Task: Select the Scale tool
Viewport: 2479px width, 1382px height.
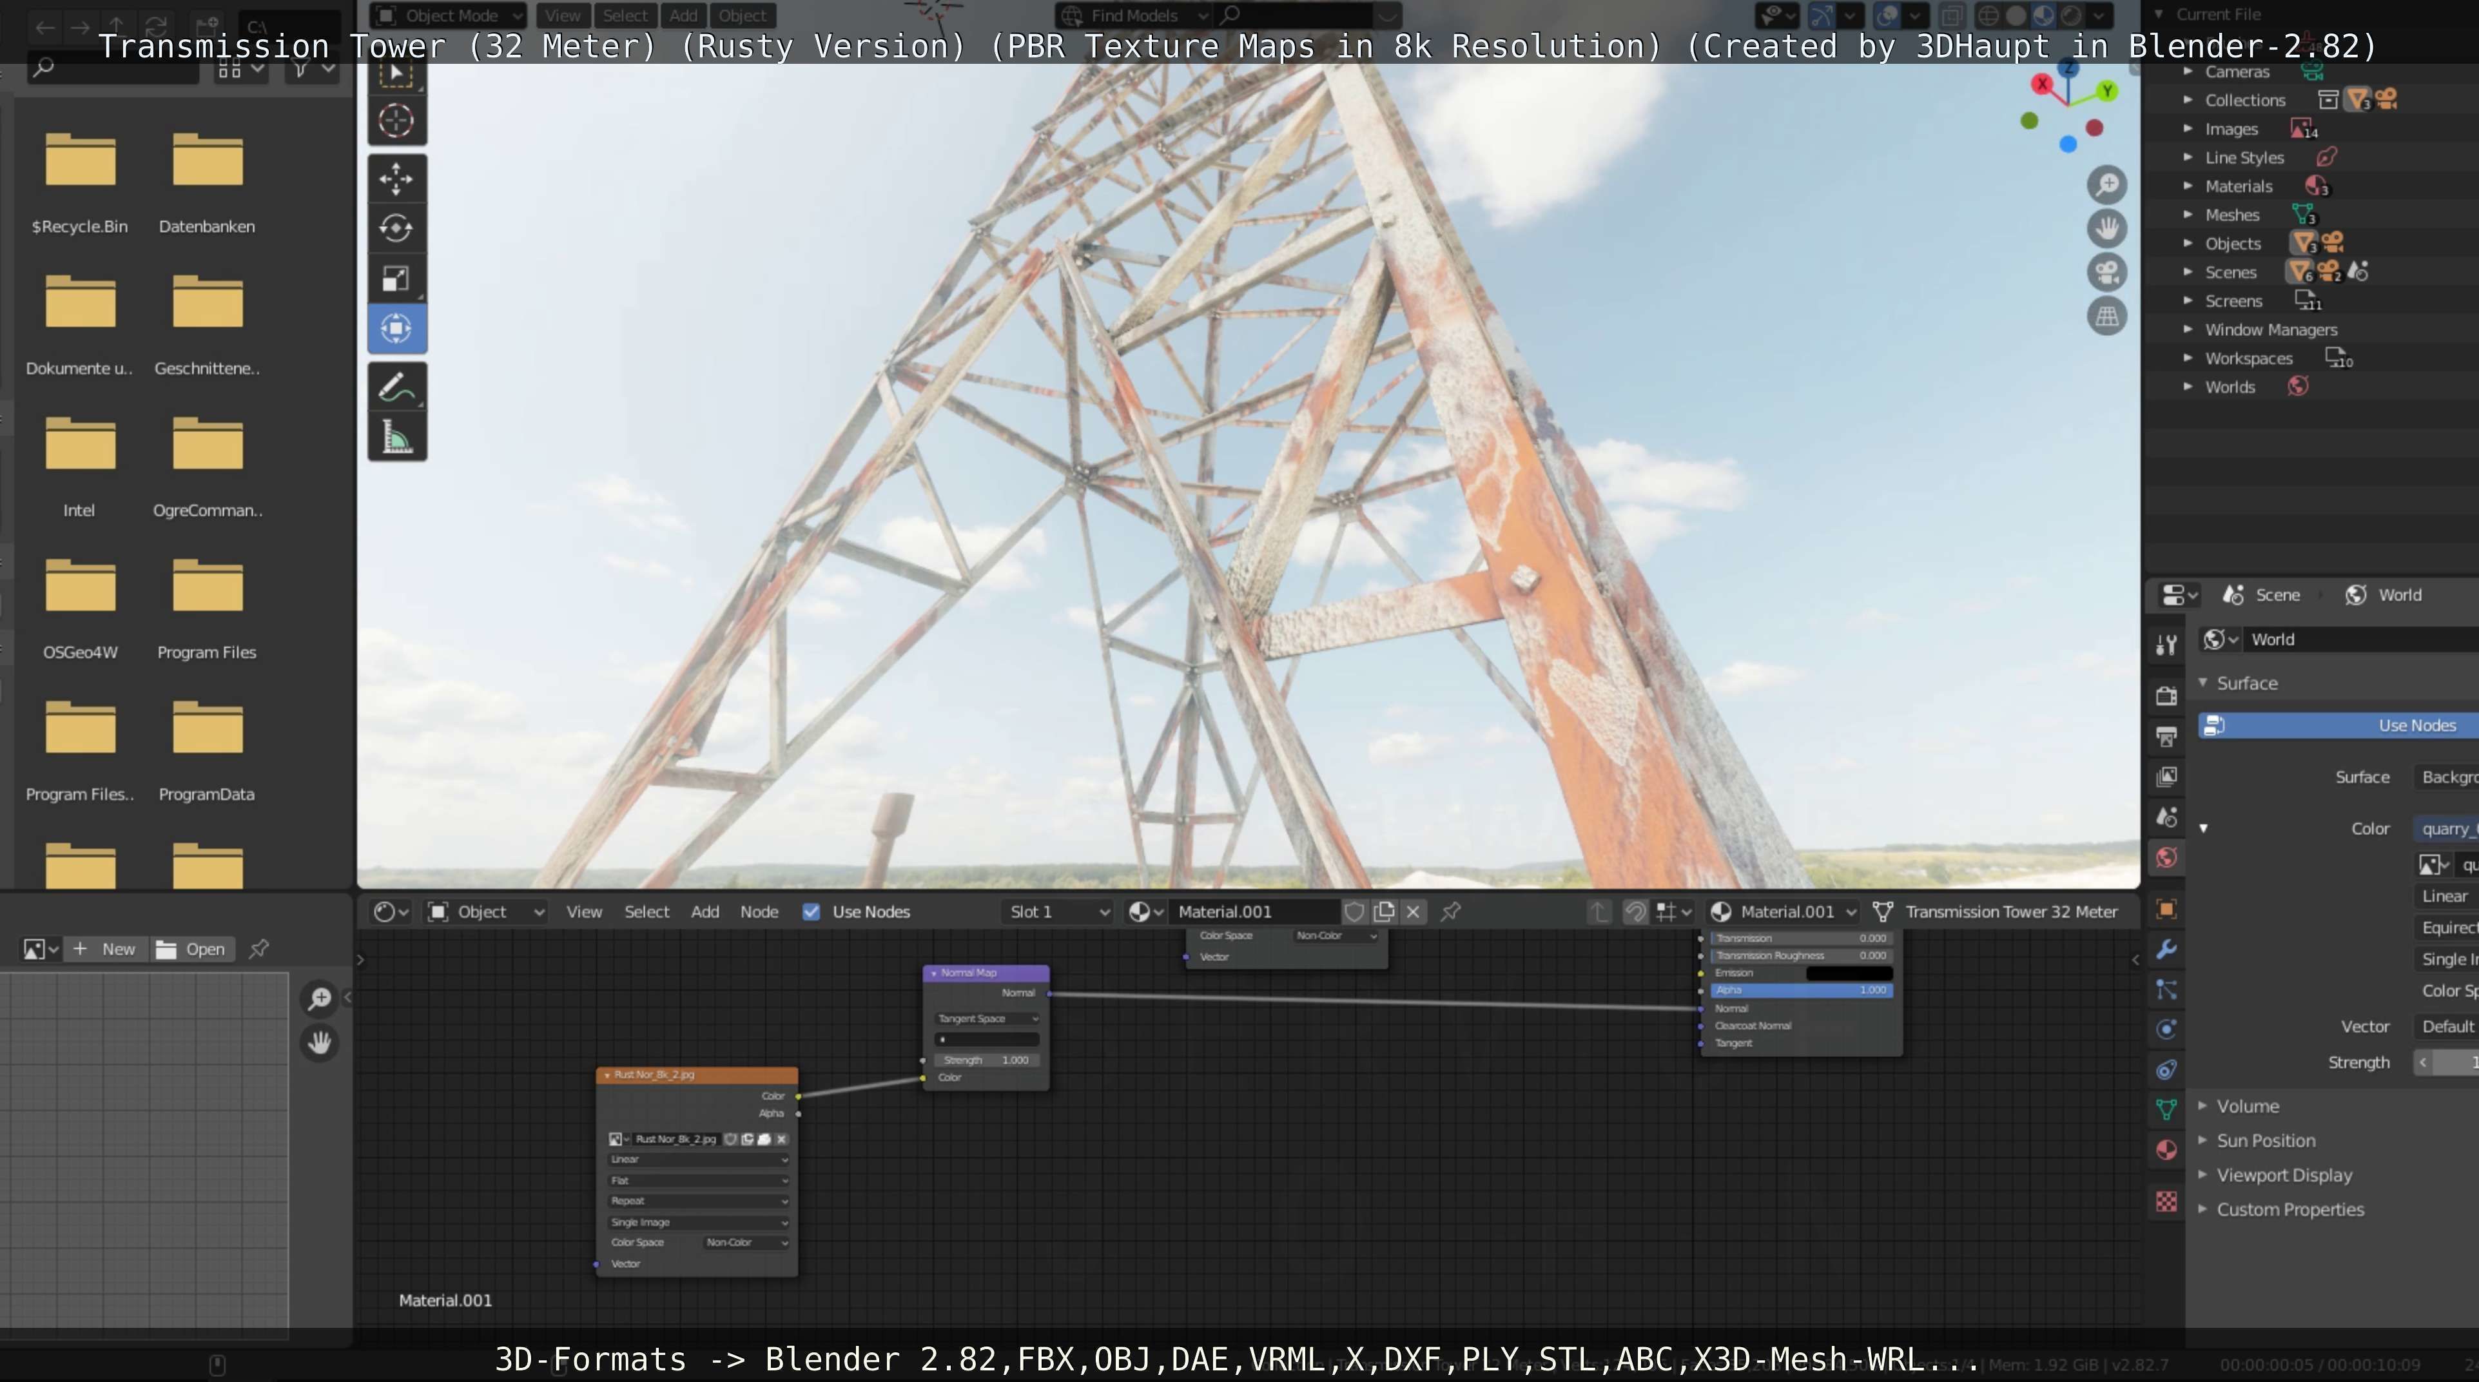Action: [396, 278]
